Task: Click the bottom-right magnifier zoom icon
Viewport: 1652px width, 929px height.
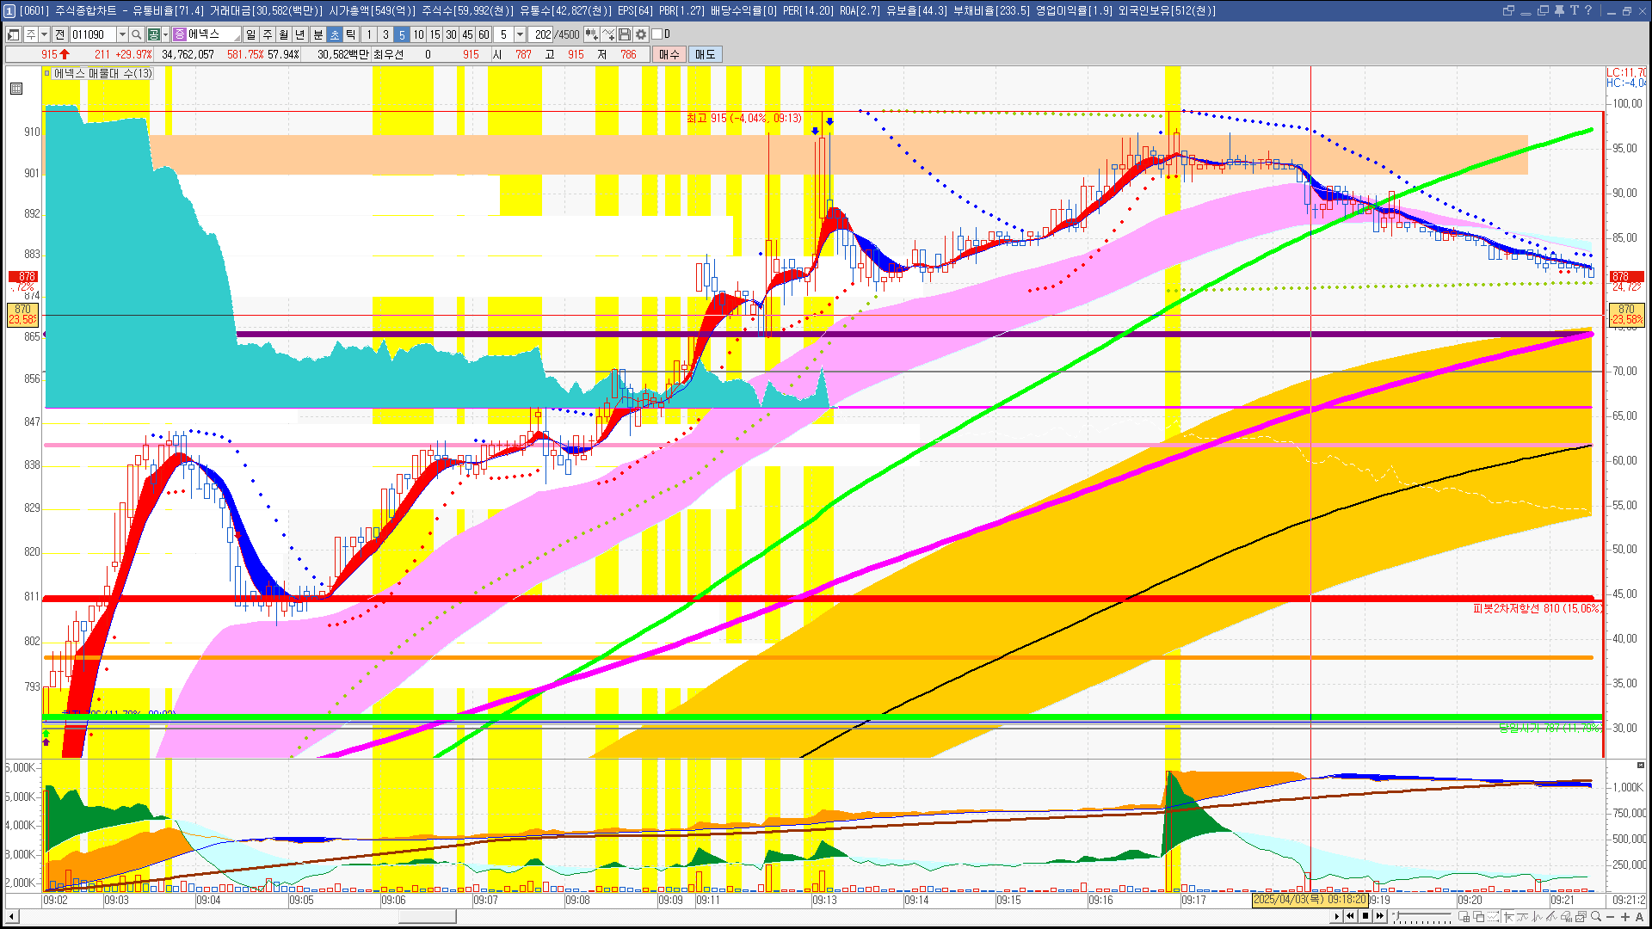Action: pyautogui.click(x=1596, y=917)
